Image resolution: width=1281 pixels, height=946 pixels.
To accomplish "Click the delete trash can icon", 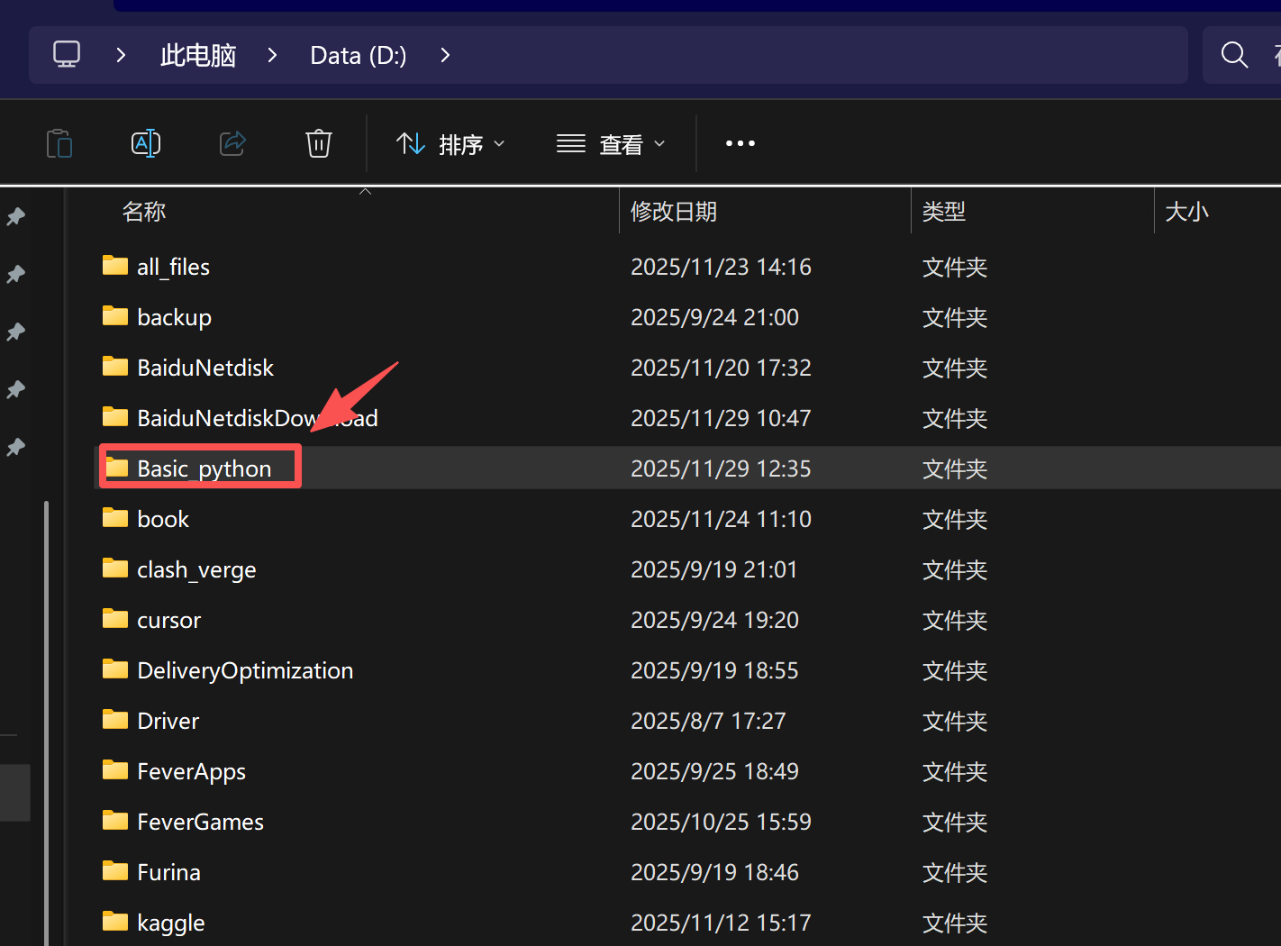I will pyautogui.click(x=319, y=143).
